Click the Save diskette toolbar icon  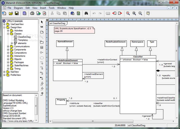pyautogui.click(x=17, y=13)
